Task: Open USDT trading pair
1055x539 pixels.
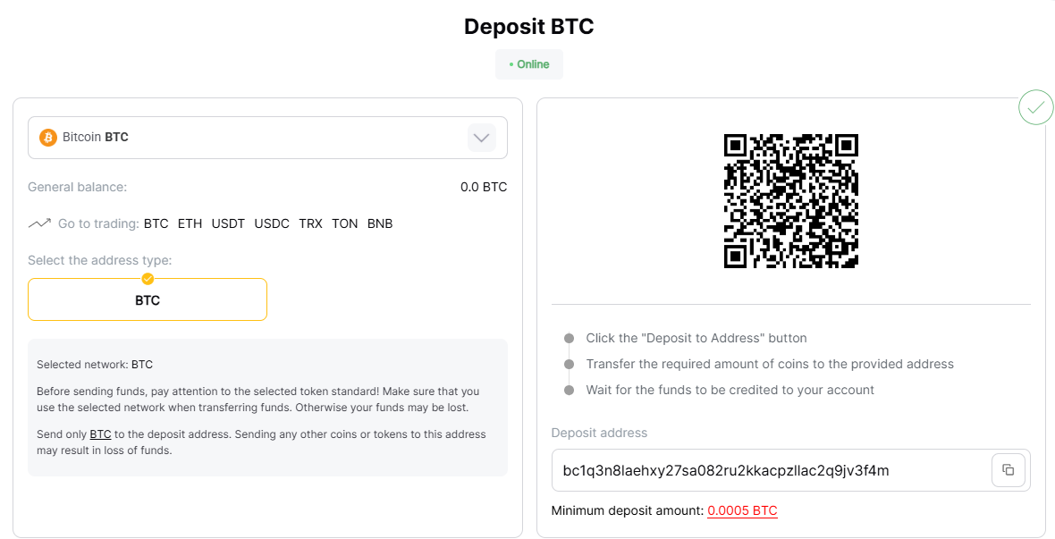Action: click(x=228, y=223)
